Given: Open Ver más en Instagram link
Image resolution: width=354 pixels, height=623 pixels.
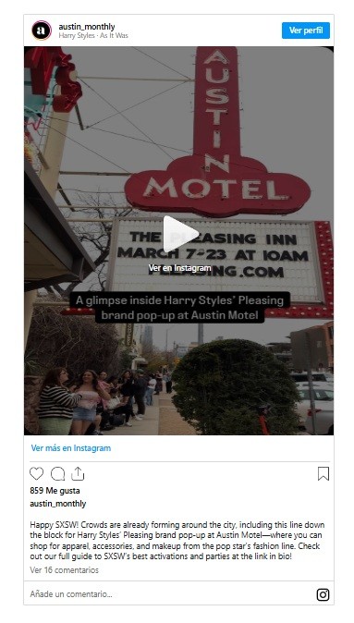Looking at the screenshot, I should (71, 448).
